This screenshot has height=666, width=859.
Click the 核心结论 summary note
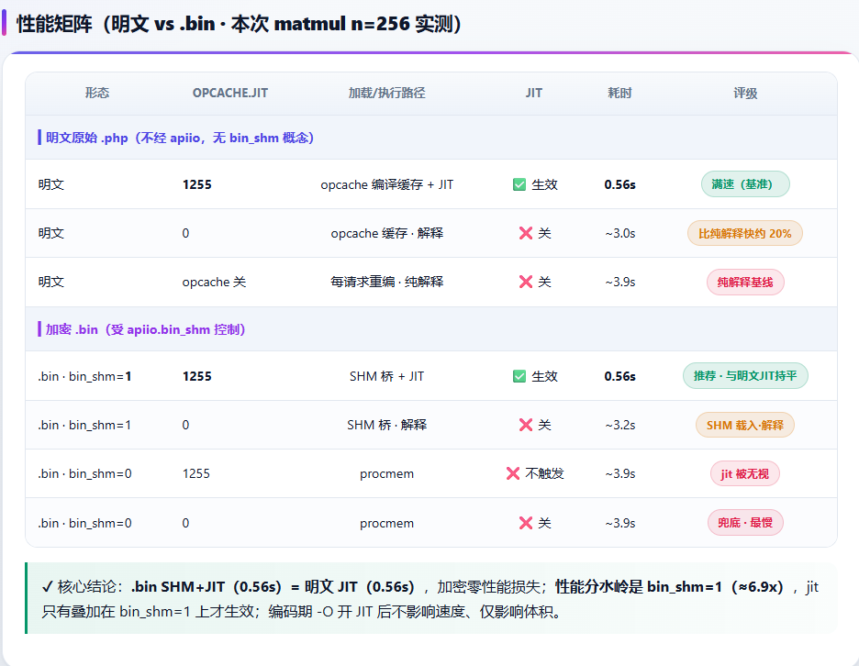click(x=431, y=598)
